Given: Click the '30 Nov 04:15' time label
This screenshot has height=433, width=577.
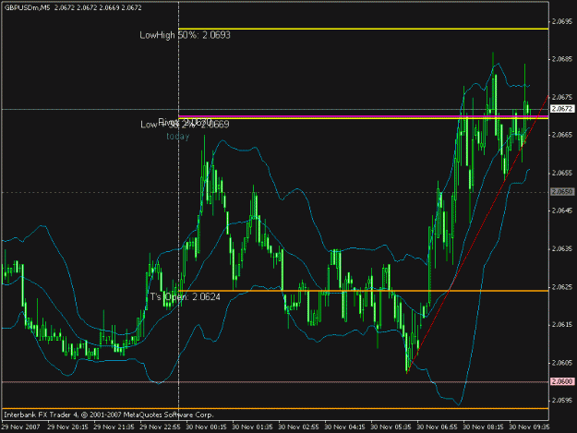Looking at the screenshot, I should [344, 427].
